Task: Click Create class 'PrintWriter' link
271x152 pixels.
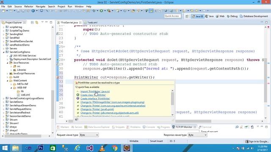Action: click(x=93, y=95)
